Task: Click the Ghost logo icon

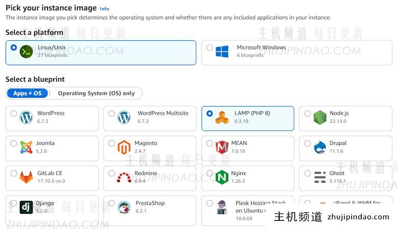Action: pyautogui.click(x=320, y=177)
